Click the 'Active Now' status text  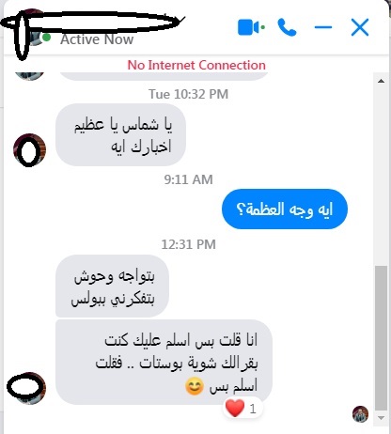click(x=97, y=39)
